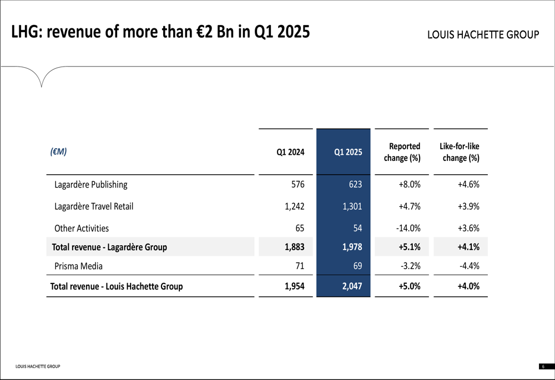This screenshot has height=380, width=555.
Task: Click the Like-for-like change (%) header
Action: coord(460,152)
